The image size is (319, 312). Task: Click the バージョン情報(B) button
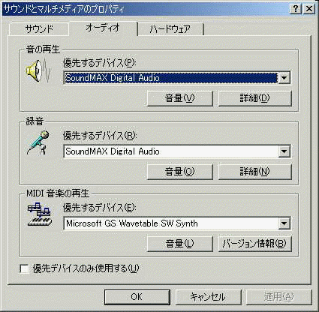(254, 244)
